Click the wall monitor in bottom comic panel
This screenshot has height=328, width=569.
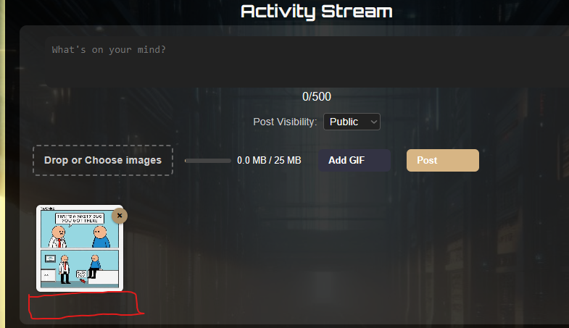click(50, 258)
